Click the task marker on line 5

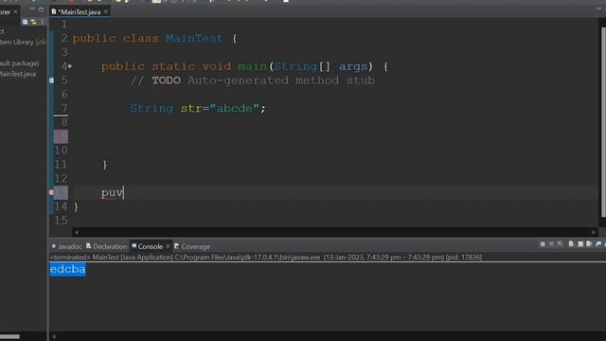pos(51,81)
